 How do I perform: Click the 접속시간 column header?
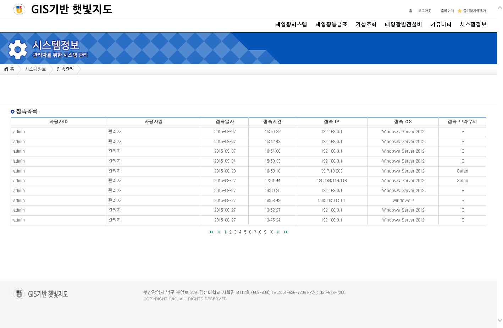click(272, 122)
